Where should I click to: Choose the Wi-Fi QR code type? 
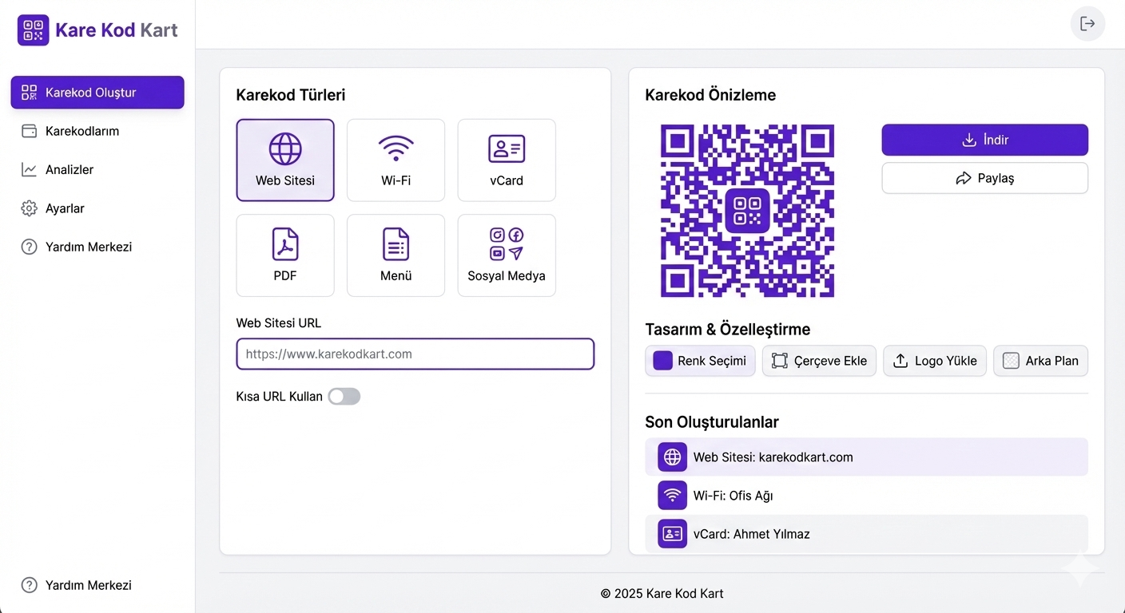[396, 160]
